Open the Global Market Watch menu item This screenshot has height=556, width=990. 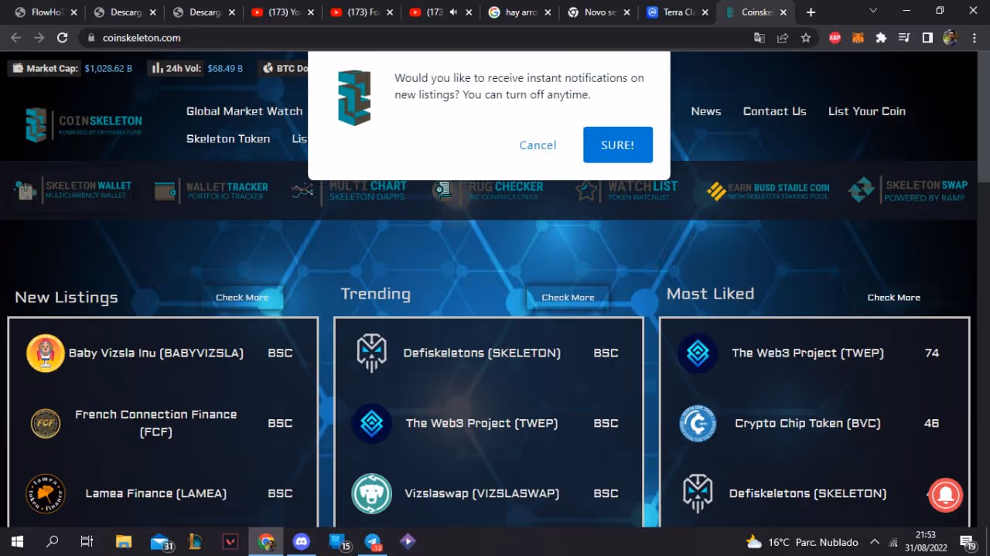pos(244,111)
